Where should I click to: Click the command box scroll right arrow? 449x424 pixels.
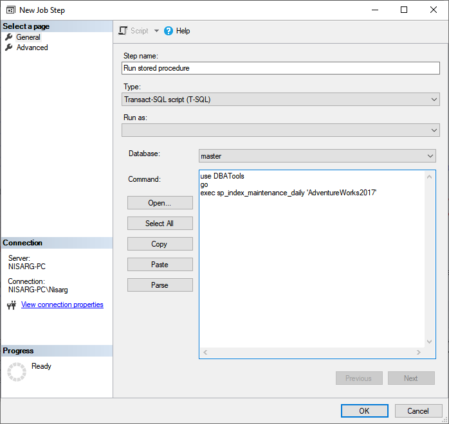[419, 352]
